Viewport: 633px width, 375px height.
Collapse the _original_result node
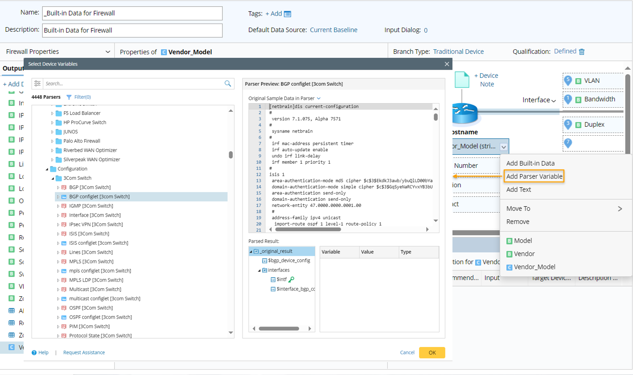click(x=251, y=251)
